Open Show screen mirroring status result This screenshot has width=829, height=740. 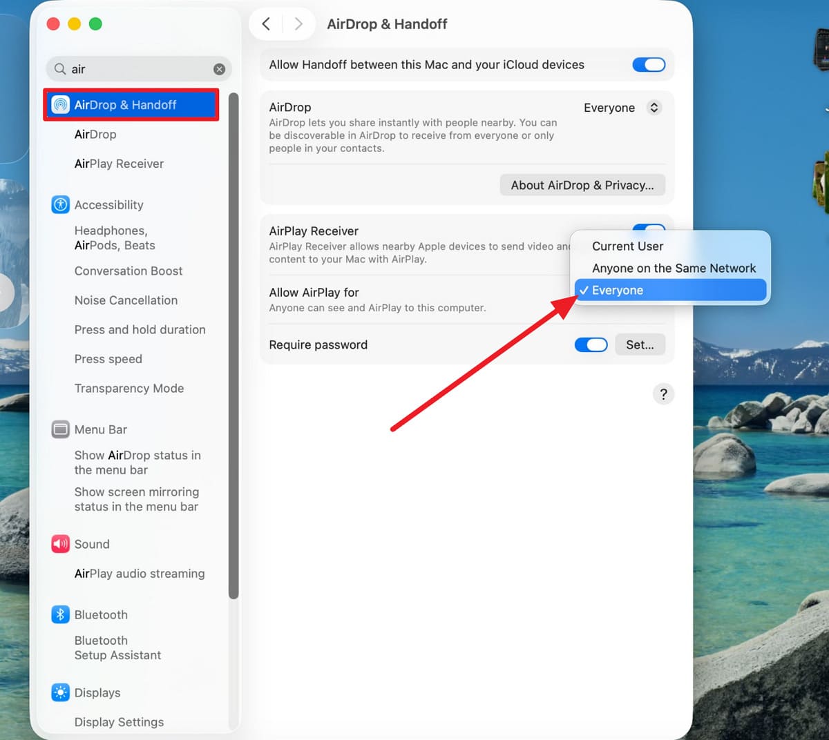point(137,499)
